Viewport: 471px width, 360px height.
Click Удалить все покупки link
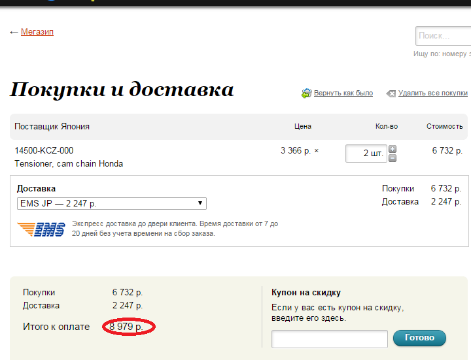(433, 93)
